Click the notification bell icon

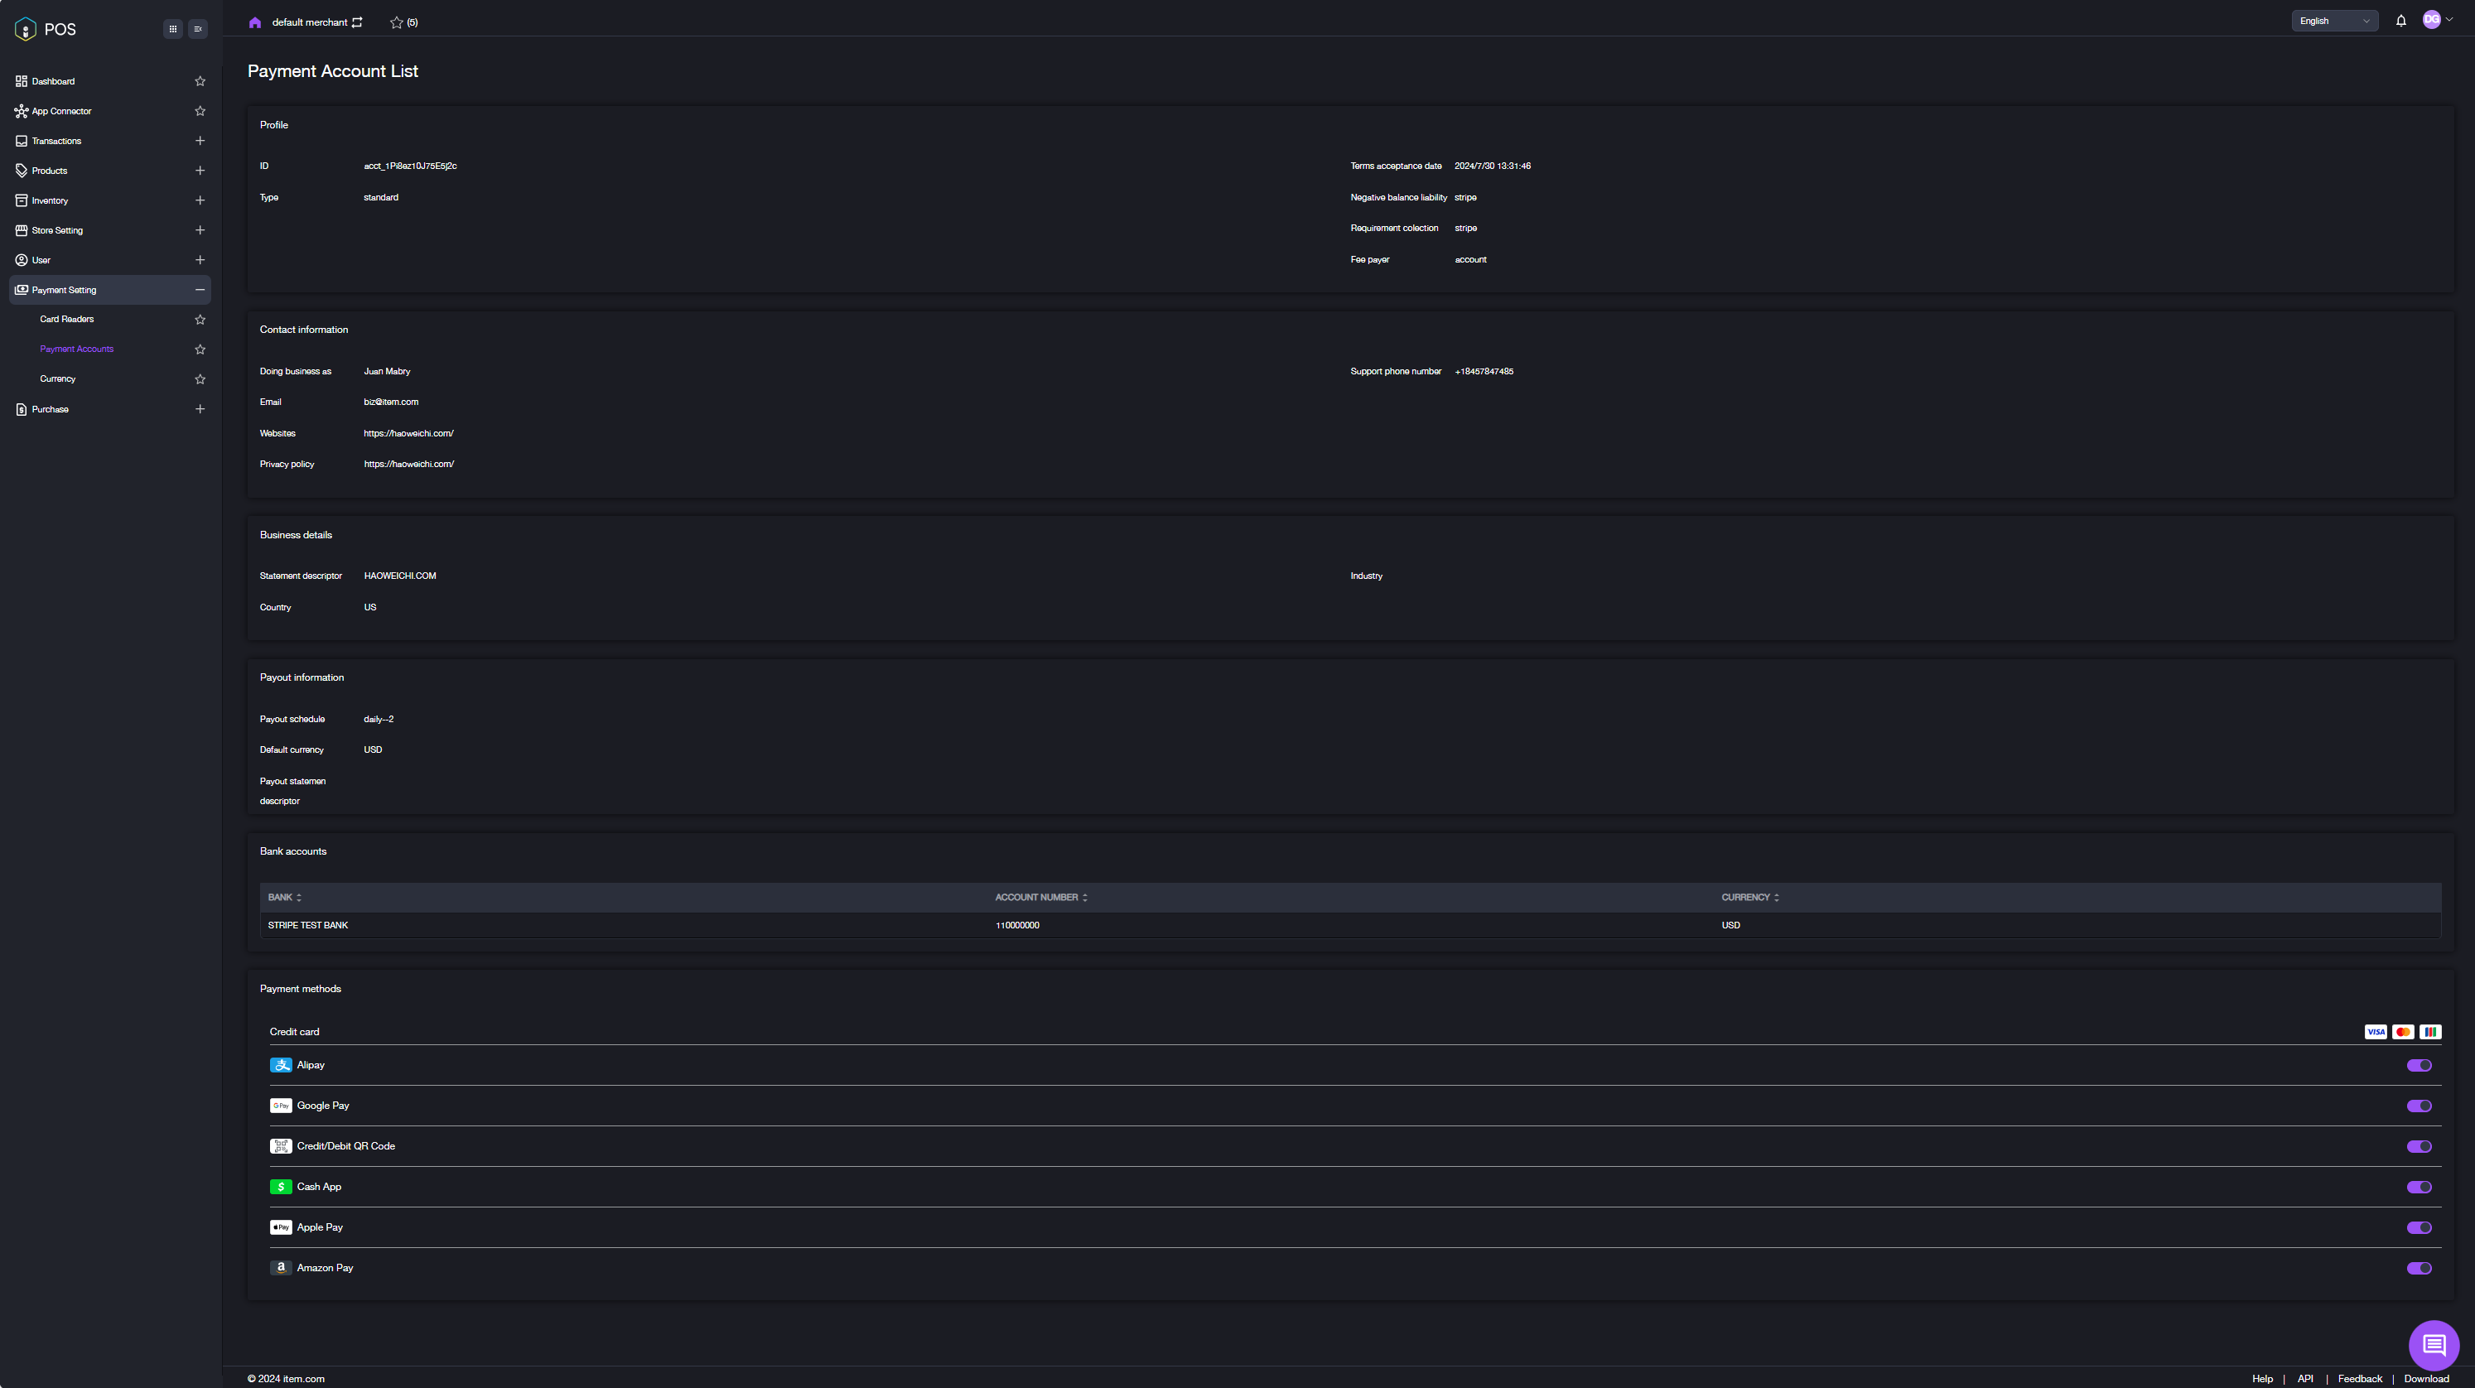[2400, 20]
